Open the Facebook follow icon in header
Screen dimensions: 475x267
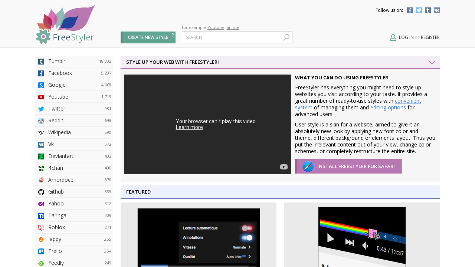[x=410, y=10]
